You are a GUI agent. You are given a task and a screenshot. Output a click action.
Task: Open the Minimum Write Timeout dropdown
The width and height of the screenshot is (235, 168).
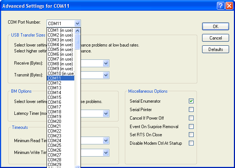[x=106, y=153]
